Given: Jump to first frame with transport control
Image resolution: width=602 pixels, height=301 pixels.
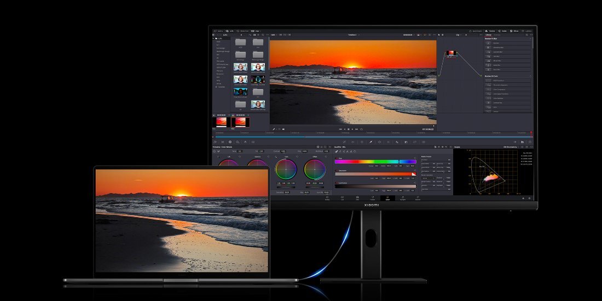Looking at the screenshot, I should [340, 129].
